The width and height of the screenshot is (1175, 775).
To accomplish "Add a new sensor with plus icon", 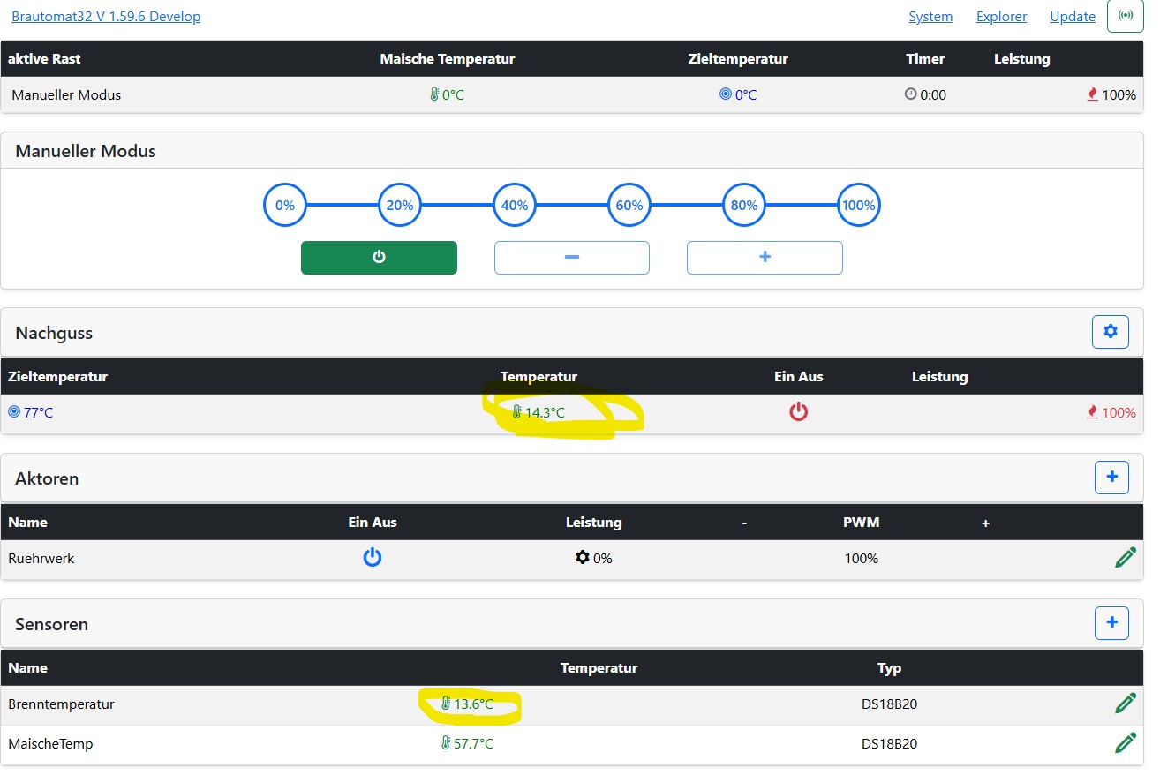I will (x=1111, y=623).
